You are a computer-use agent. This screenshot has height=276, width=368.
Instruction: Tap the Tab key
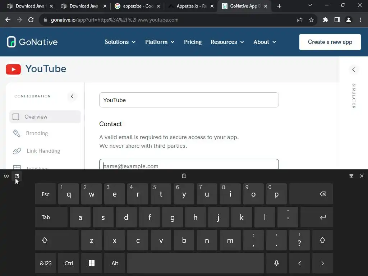pyautogui.click(x=51, y=217)
